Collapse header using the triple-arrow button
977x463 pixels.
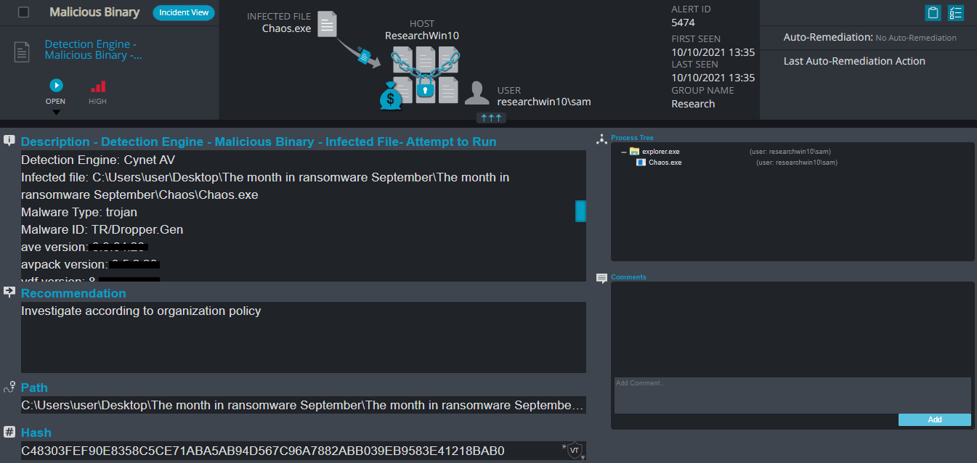pos(491,118)
